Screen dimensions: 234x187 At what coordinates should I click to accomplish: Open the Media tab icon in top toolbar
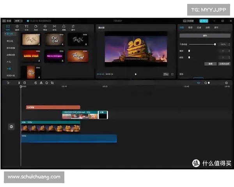point(8,26)
